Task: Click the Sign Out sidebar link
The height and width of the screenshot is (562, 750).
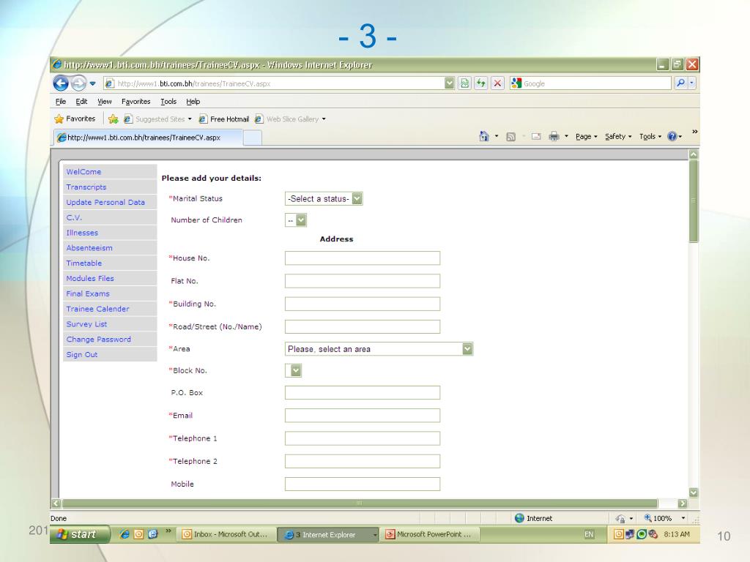Action: tap(82, 355)
